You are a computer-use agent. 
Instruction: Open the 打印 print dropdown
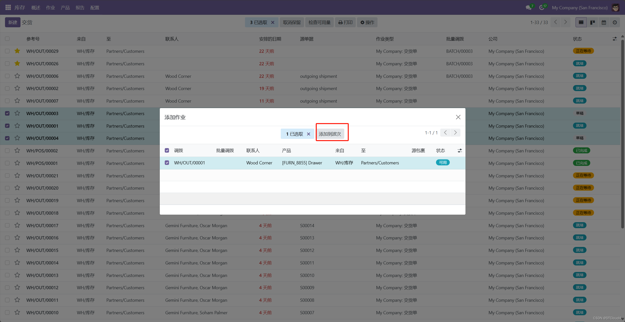[x=345, y=23]
